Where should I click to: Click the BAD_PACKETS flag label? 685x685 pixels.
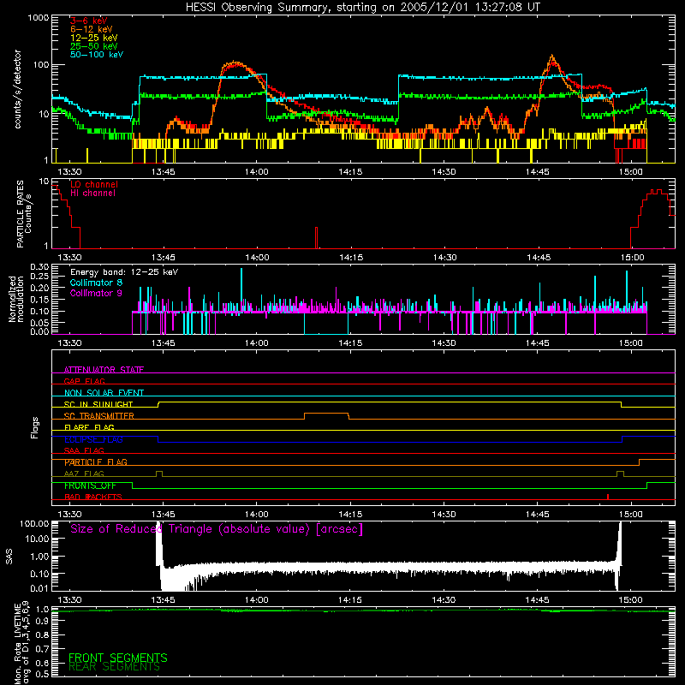click(93, 497)
